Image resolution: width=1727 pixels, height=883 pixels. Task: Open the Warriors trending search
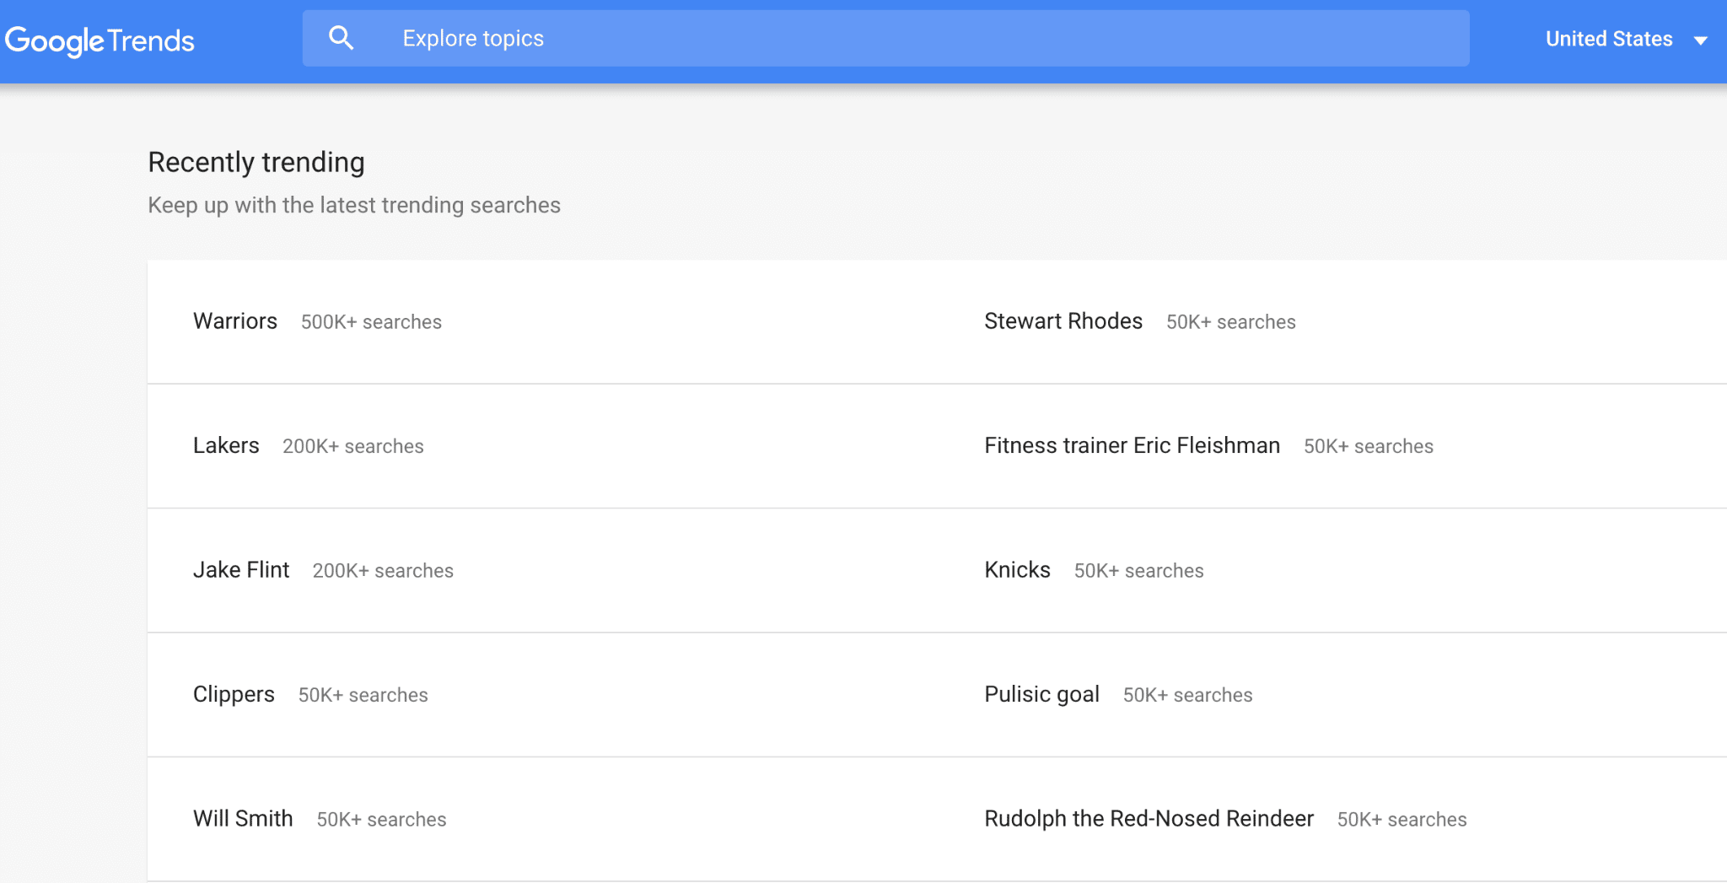[x=235, y=321]
